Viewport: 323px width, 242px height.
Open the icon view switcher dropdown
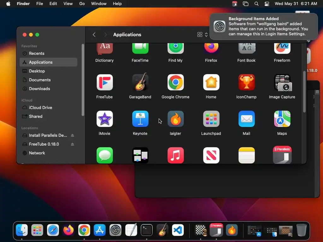(202, 35)
